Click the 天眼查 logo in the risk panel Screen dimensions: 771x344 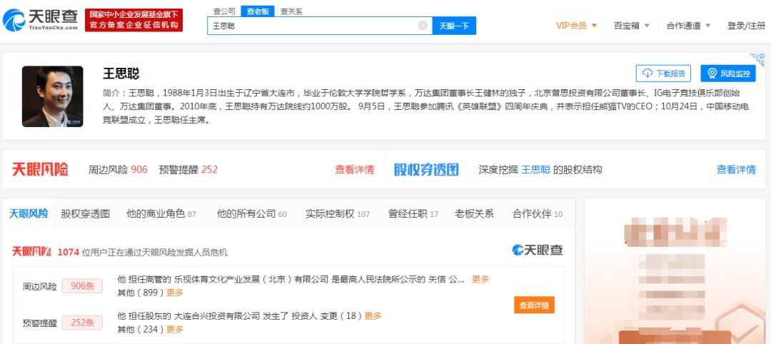[x=538, y=250]
